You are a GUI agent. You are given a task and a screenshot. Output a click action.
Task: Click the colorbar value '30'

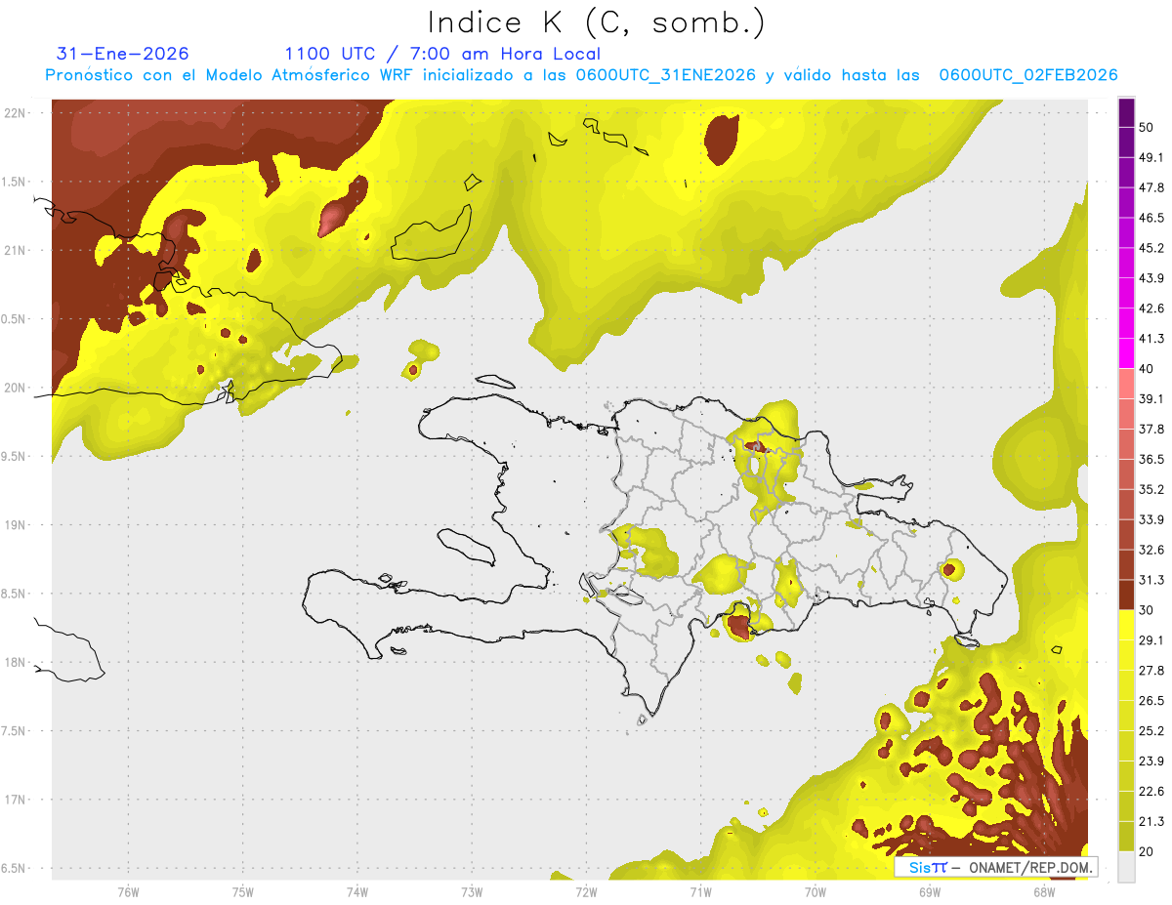click(x=1147, y=610)
